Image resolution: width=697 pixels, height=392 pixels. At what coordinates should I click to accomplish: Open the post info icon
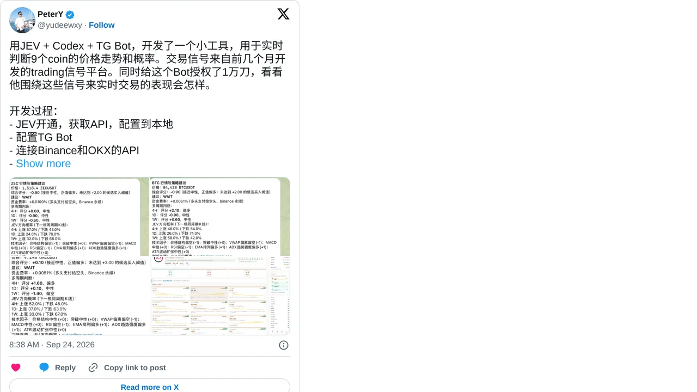[284, 345]
